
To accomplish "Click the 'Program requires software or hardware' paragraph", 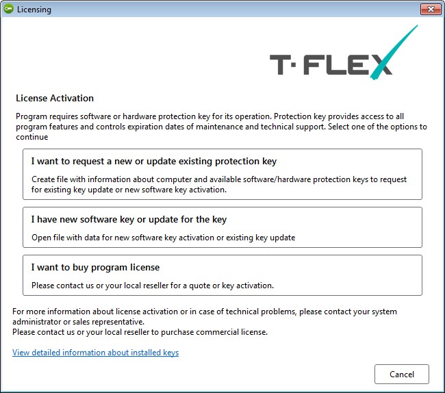I will [x=221, y=127].
